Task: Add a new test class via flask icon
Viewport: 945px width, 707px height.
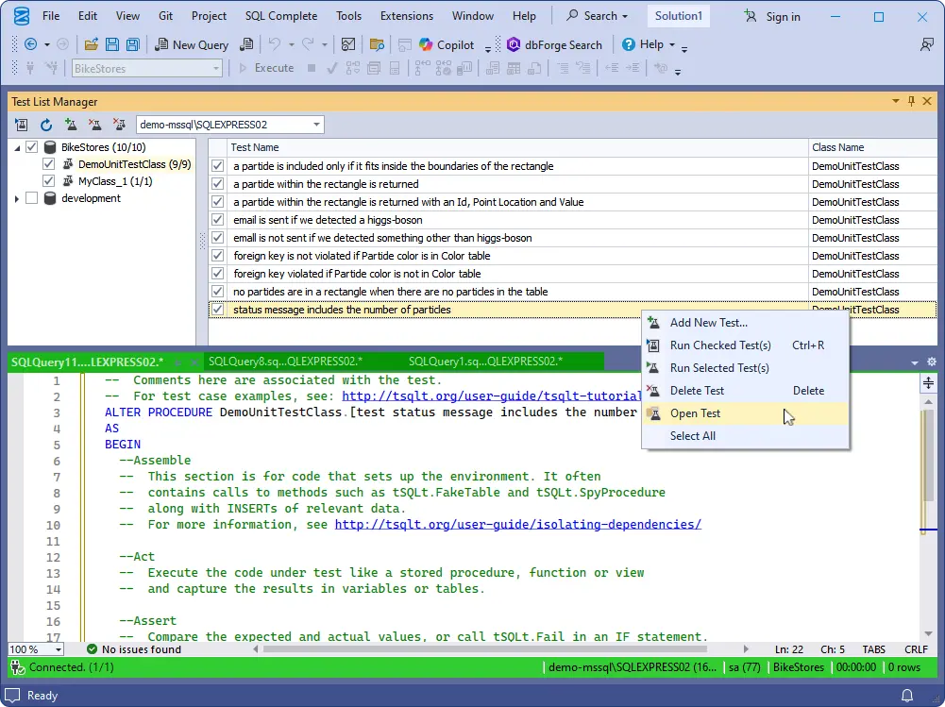Action: coord(70,124)
